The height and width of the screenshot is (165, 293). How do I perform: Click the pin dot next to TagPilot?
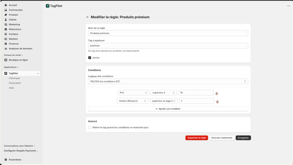pos(38,74)
